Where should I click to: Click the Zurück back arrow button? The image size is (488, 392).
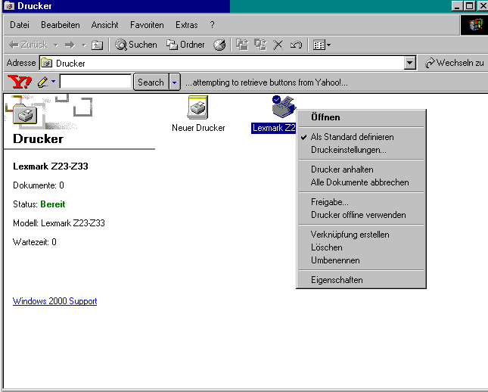pyautogui.click(x=28, y=45)
